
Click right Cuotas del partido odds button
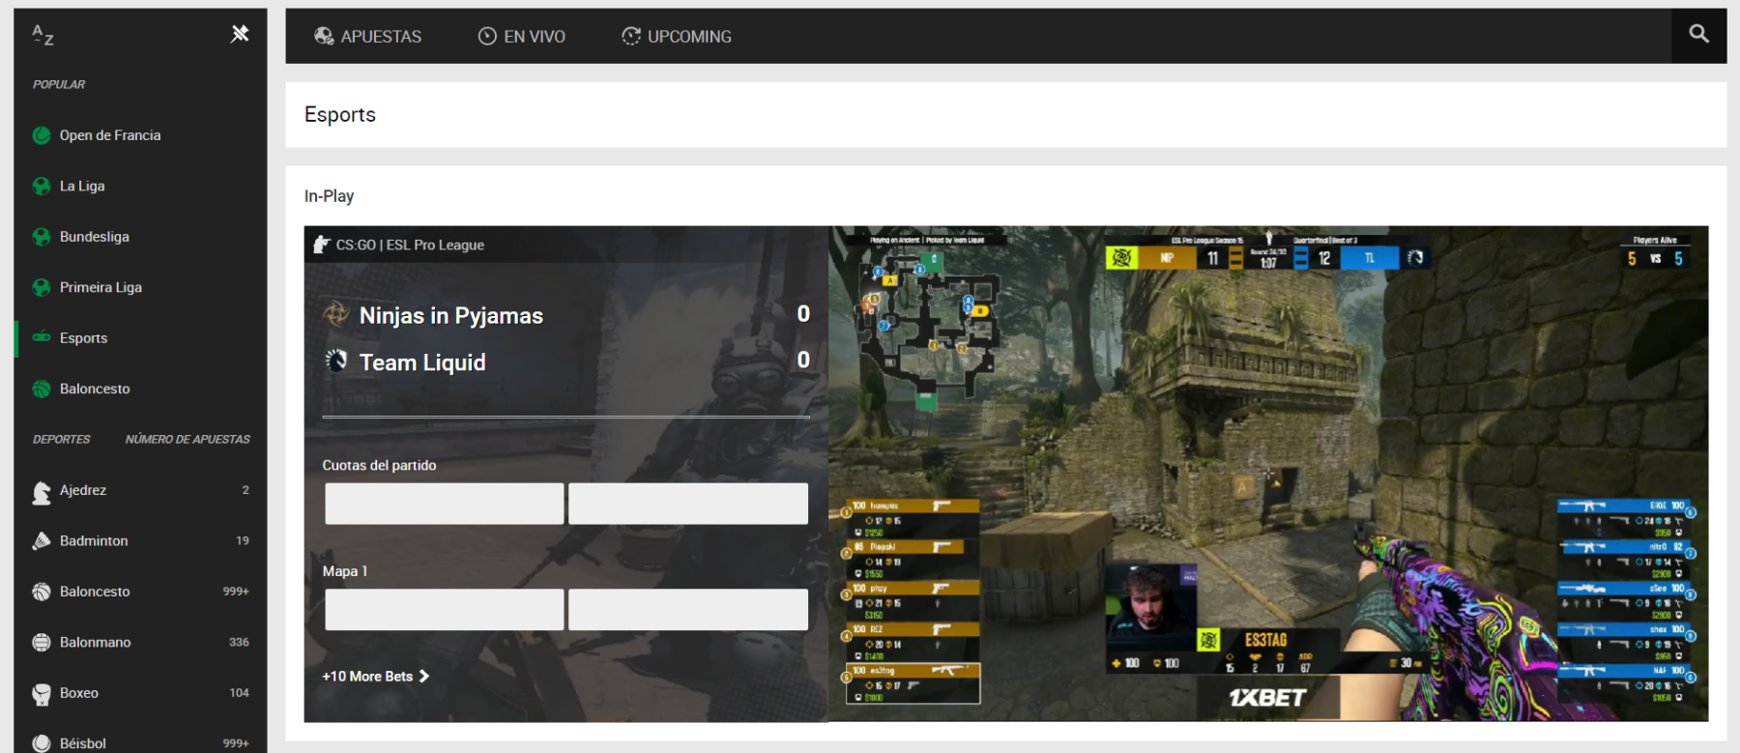coord(688,504)
